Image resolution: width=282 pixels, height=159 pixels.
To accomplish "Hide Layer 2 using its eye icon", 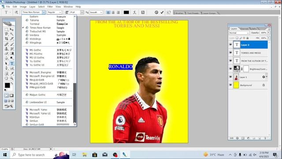I will point(230,45).
